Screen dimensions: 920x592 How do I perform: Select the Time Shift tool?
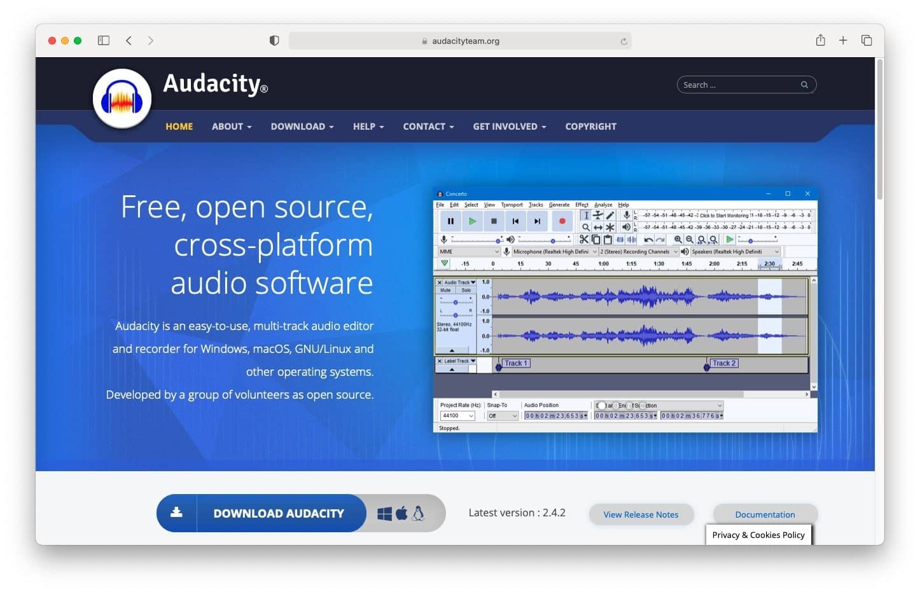tap(598, 227)
